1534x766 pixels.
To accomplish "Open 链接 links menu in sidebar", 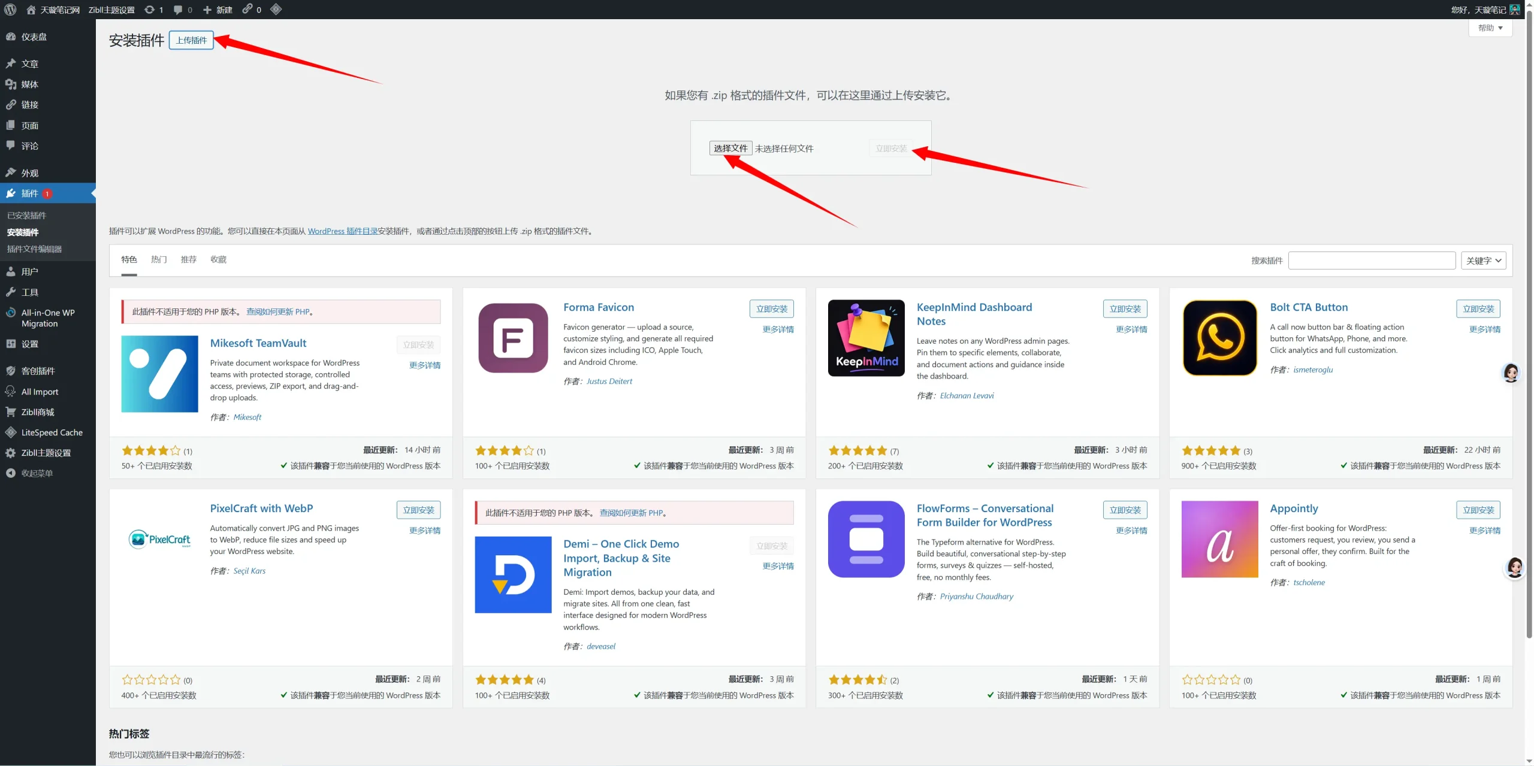I will click(x=48, y=105).
